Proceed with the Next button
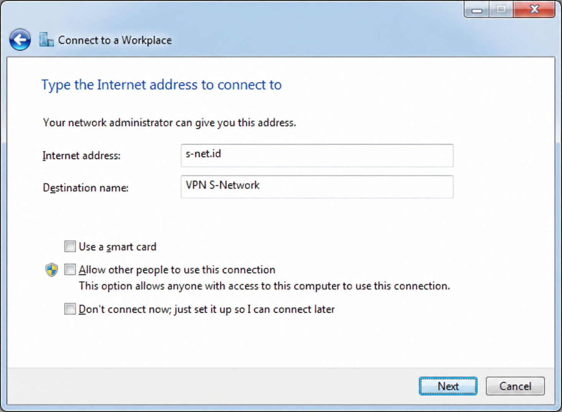This screenshot has height=412, width=562. [x=448, y=386]
